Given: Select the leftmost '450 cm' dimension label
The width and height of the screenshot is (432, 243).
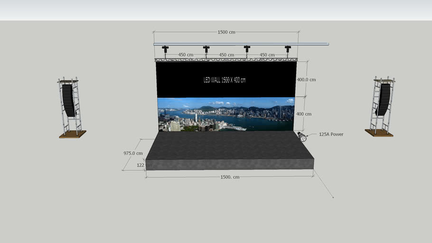Looking at the screenshot, I should 186,55.
